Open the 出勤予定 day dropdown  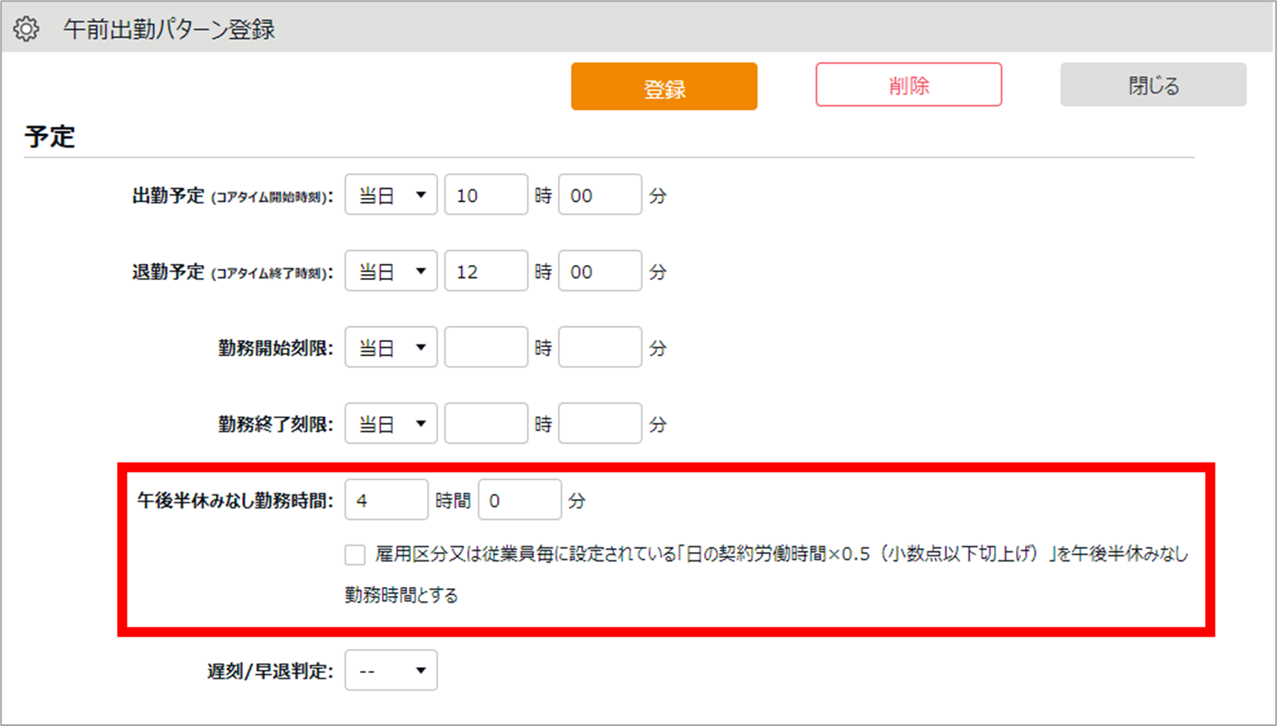click(391, 195)
